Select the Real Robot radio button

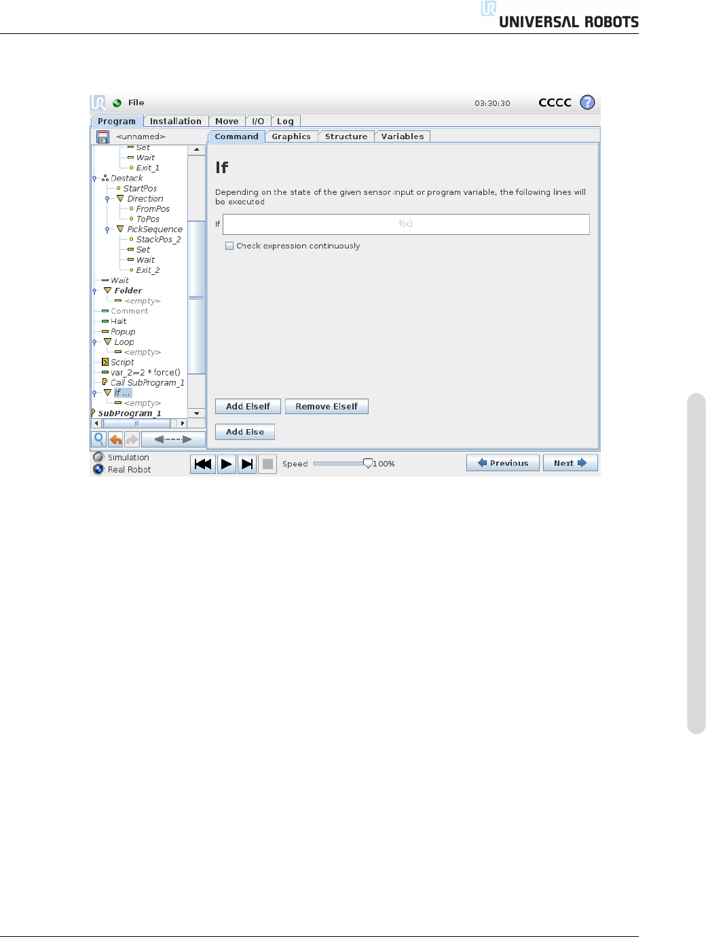click(x=98, y=469)
